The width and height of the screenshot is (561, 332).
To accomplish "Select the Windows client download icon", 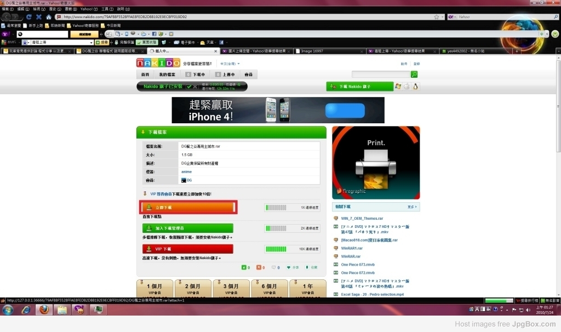I will point(398,86).
